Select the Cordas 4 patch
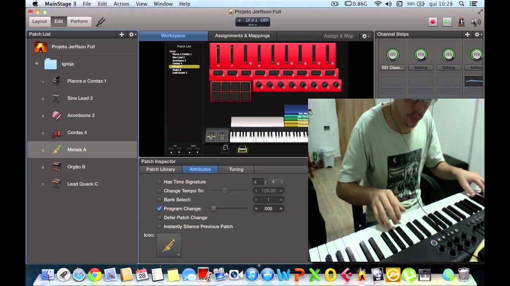The image size is (510, 286). pos(82,133)
